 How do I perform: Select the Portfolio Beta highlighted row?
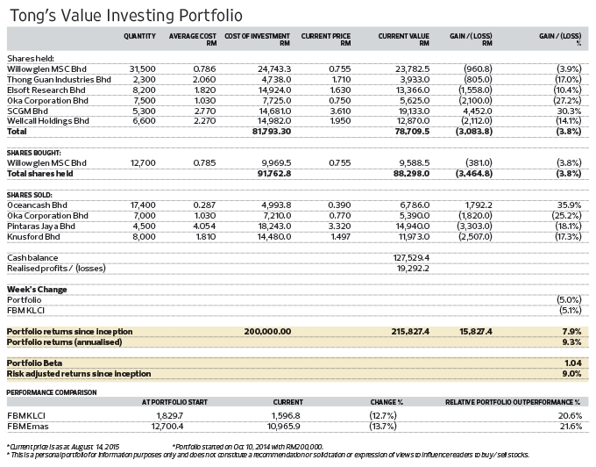[x=298, y=363]
